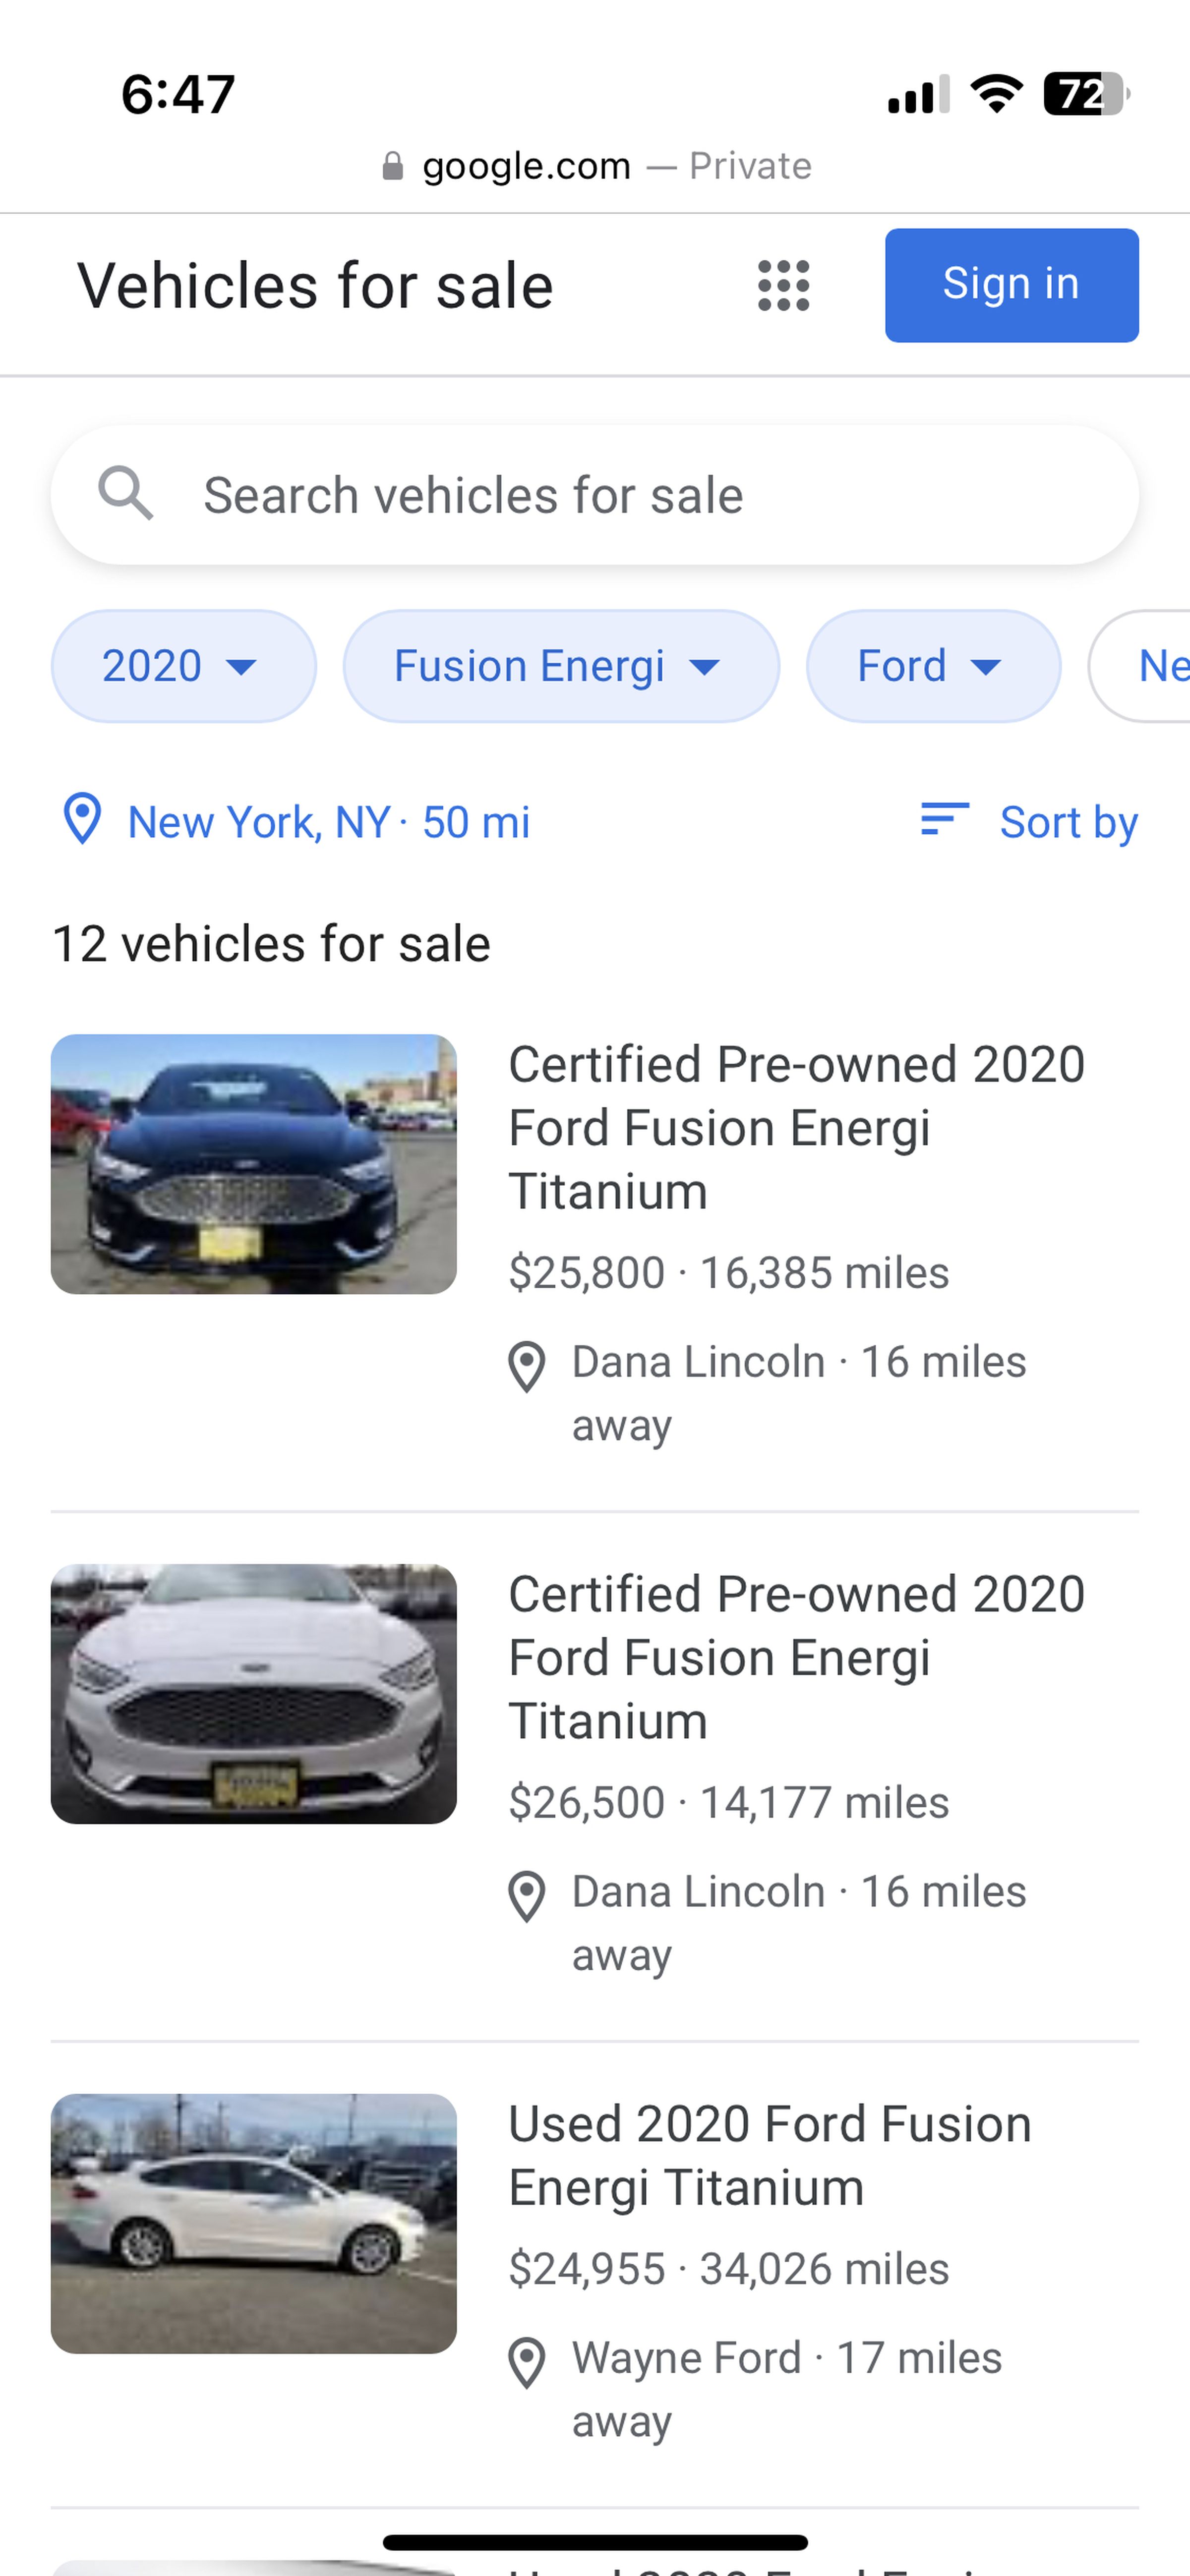Viewport: 1190px width, 2576px height.
Task: Open the white side-view Fusion photo
Action: 254,2223
